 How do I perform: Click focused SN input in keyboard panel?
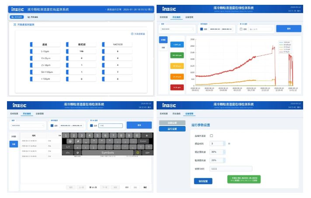111,126
